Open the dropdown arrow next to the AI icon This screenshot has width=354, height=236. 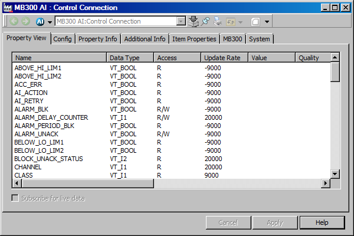point(50,22)
